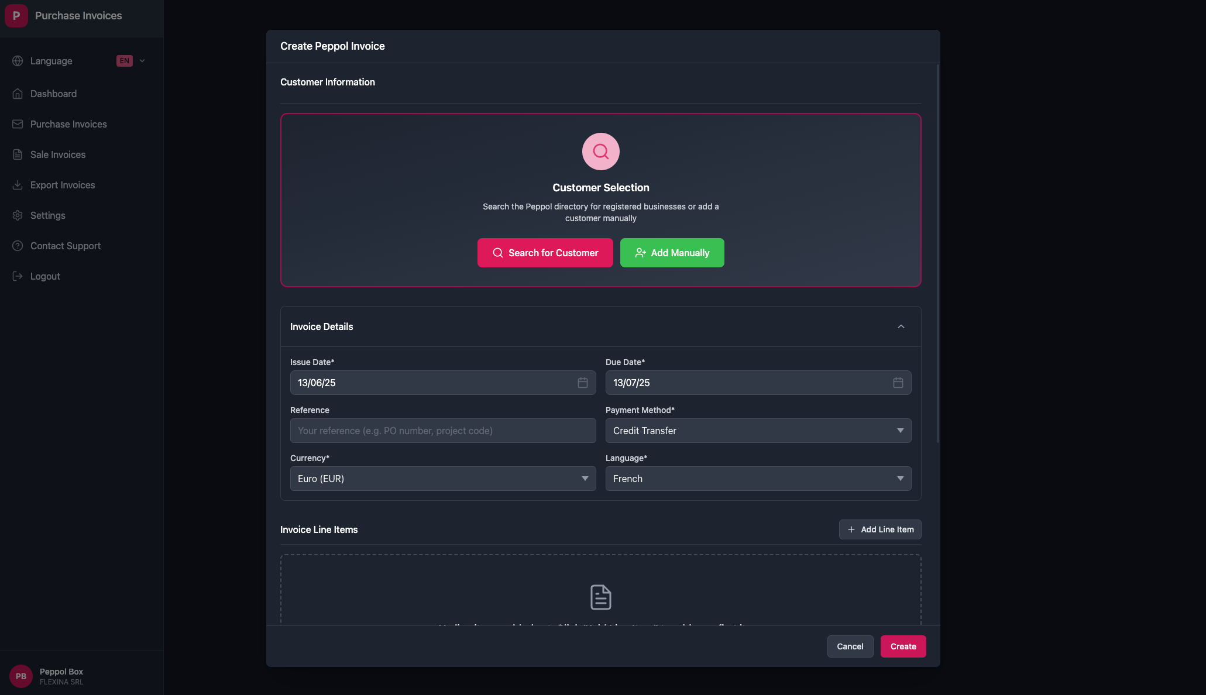Collapse the Invoice Details section chevron
1206x695 pixels.
901,326
